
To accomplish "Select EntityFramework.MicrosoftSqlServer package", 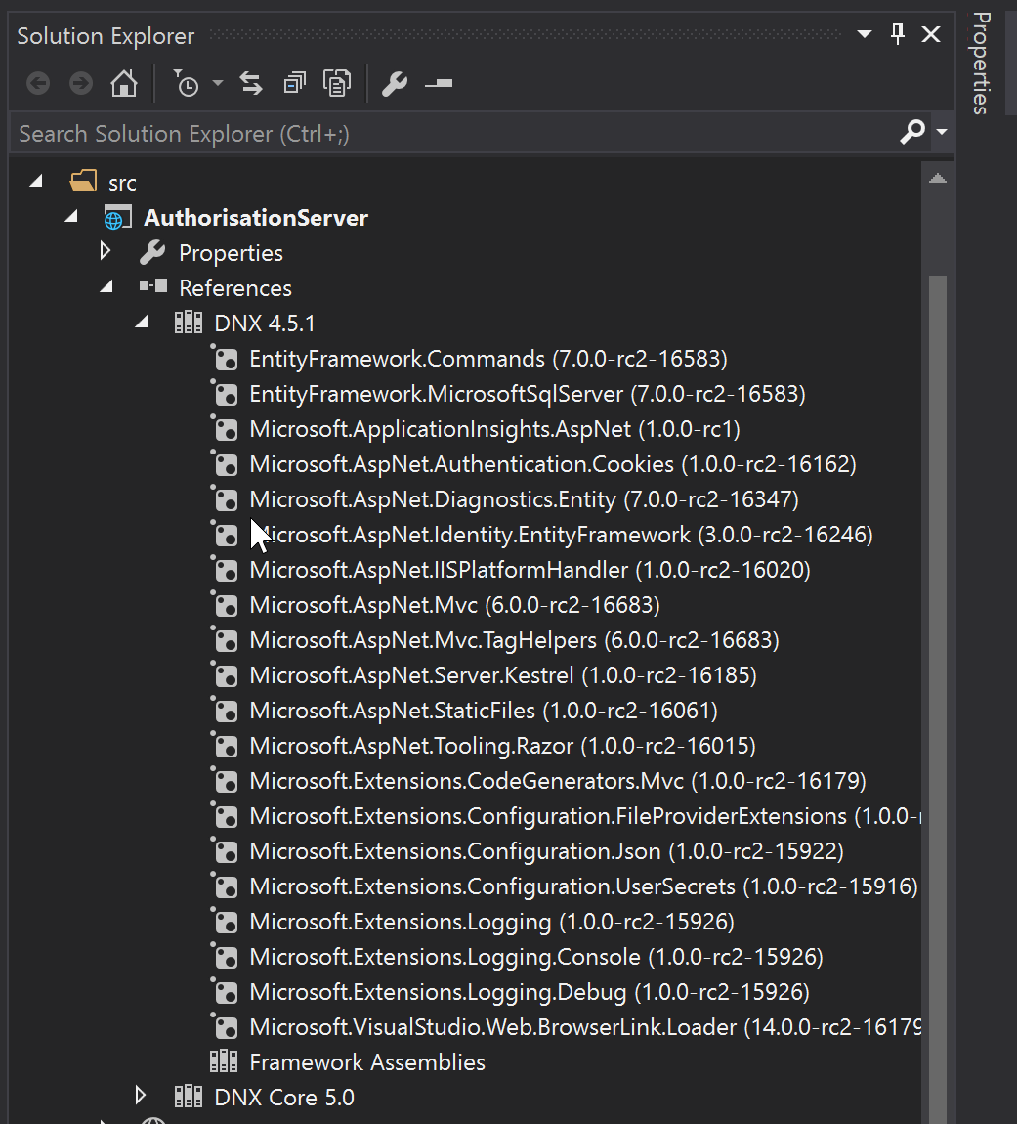I will [528, 394].
